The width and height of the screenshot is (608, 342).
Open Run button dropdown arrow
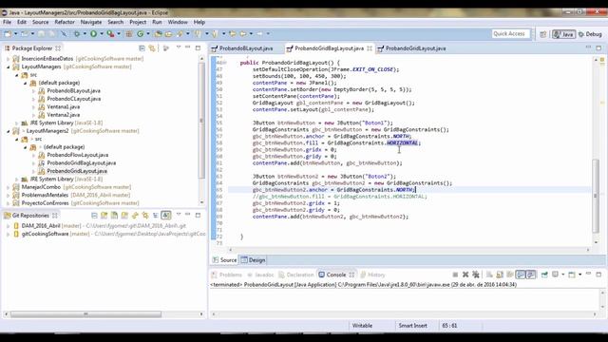(102, 34)
